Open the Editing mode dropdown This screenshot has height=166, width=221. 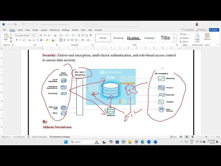(202, 30)
